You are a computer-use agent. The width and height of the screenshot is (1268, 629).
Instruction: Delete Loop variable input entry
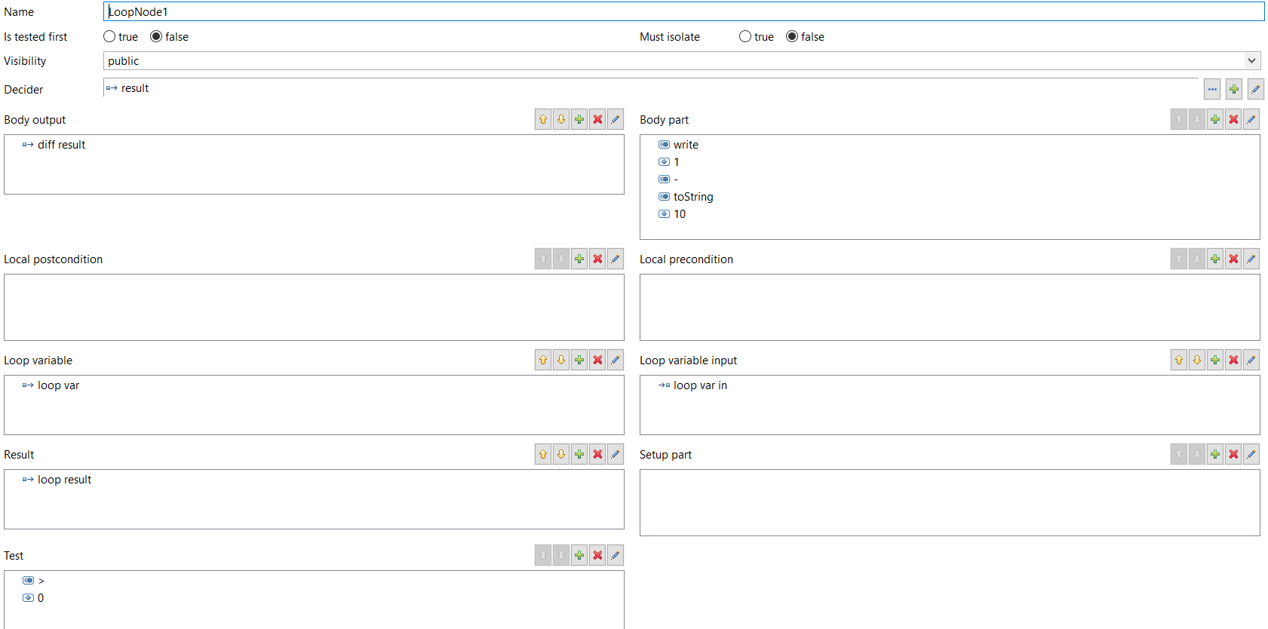click(x=1233, y=360)
